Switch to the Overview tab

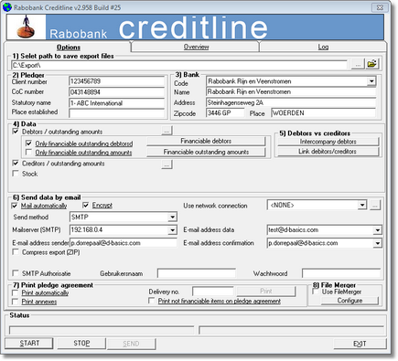tap(196, 47)
